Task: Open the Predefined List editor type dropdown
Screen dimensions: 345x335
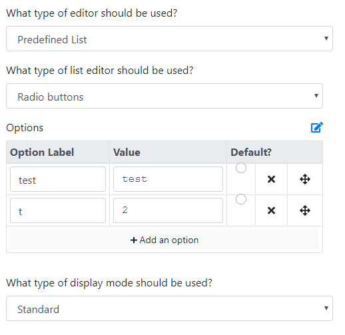Action: [169, 39]
